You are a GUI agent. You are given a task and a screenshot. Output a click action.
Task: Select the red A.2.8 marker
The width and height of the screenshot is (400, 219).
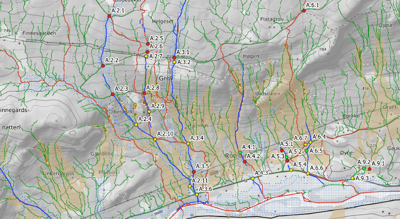click(x=144, y=93)
